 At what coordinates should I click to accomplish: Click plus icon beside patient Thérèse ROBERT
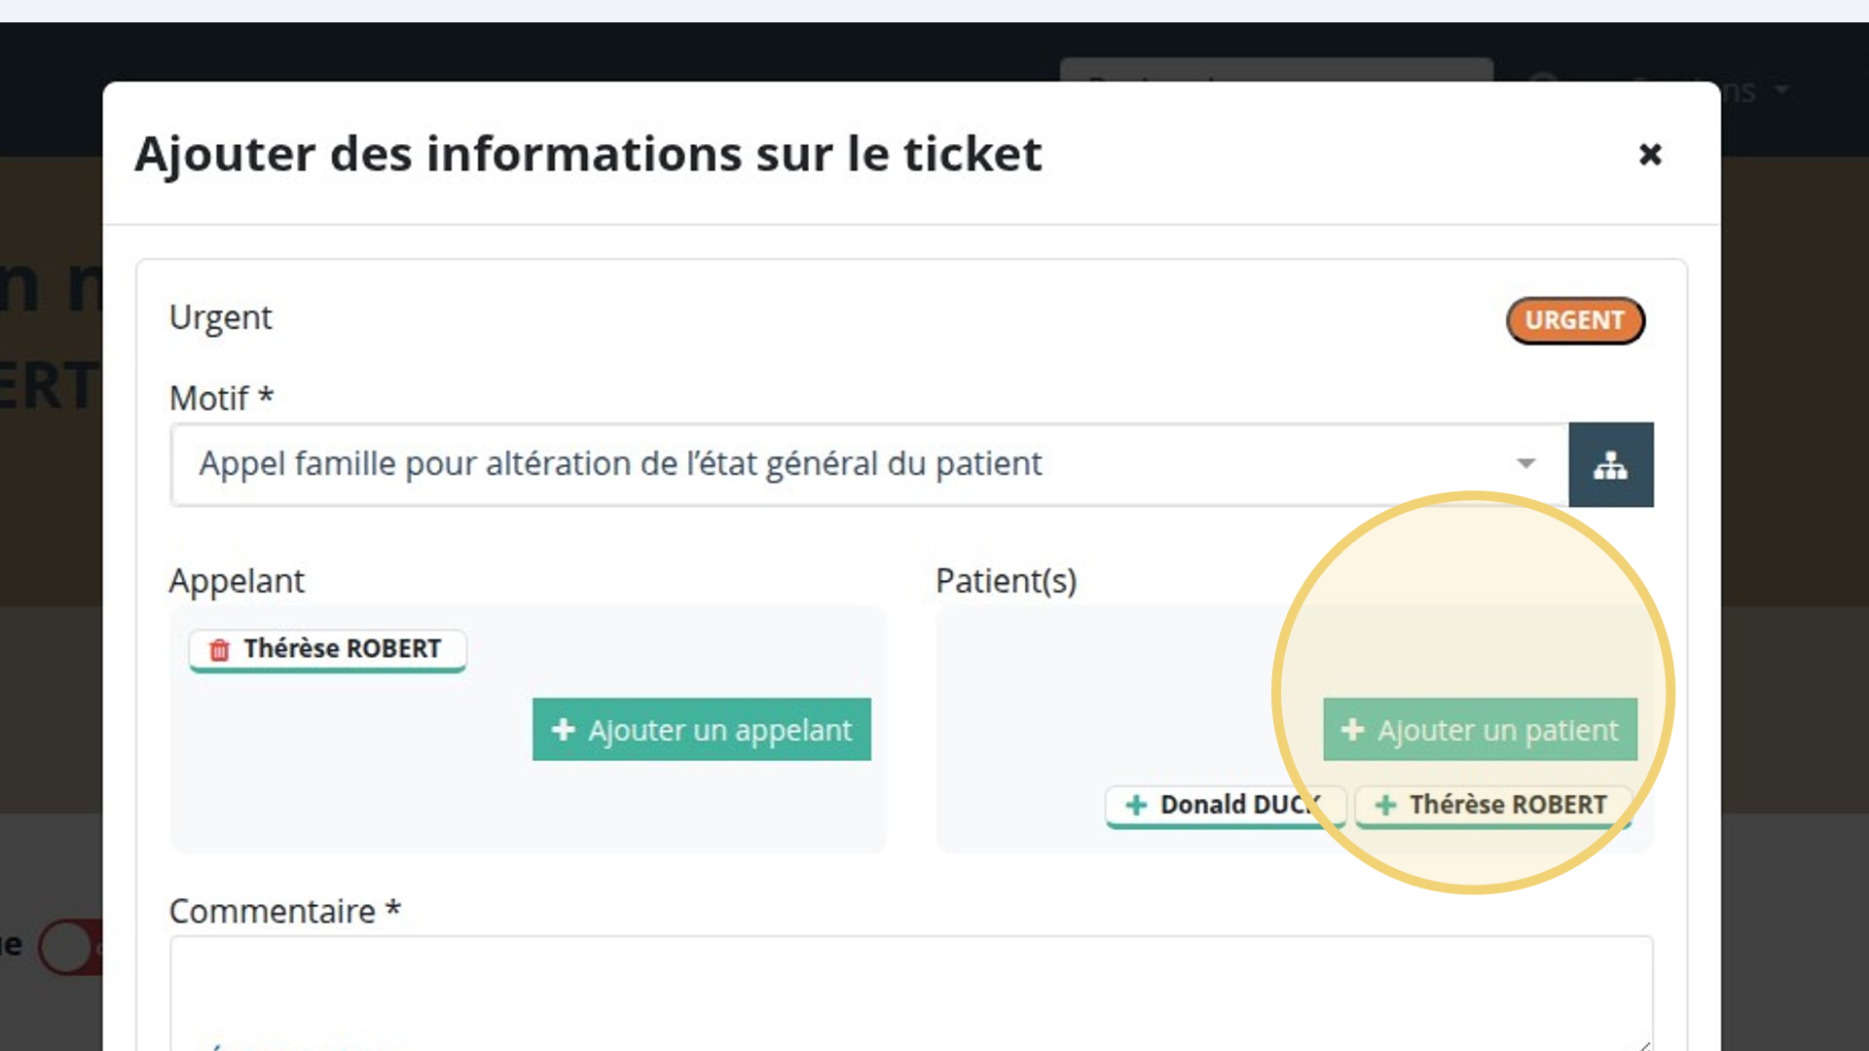[1385, 805]
